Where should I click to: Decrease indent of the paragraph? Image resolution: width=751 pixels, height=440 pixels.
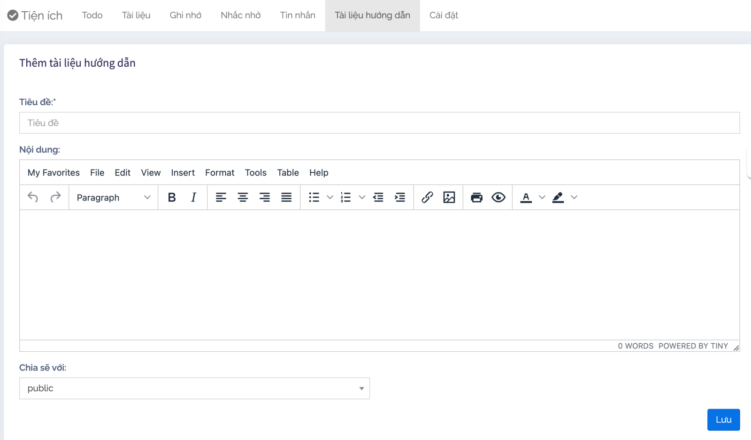[378, 197]
